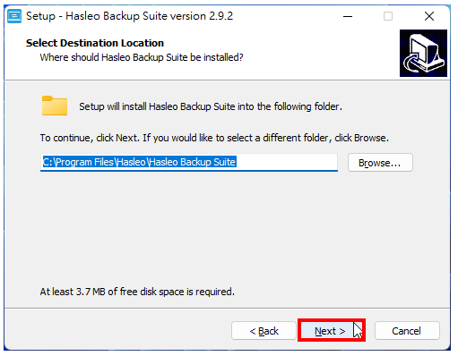
Task: Close the Hasleo Backup Suite setup window
Action: coord(429,16)
